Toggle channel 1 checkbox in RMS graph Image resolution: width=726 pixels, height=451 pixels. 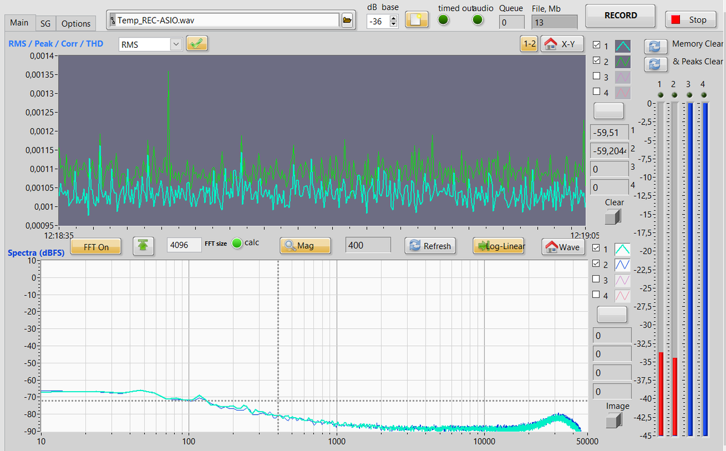(597, 45)
